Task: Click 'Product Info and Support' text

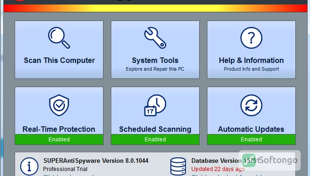Action: pyautogui.click(x=251, y=69)
